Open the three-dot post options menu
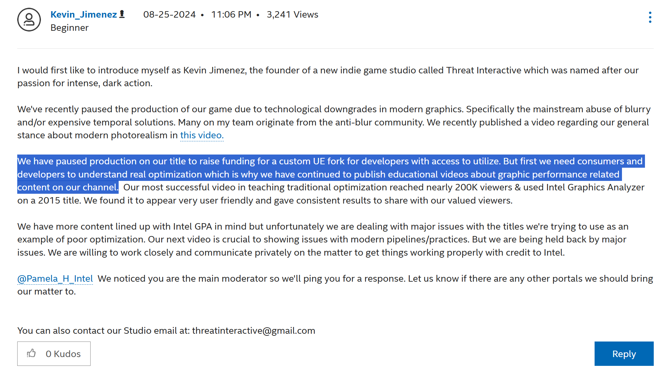This screenshot has width=672, height=376. [650, 17]
